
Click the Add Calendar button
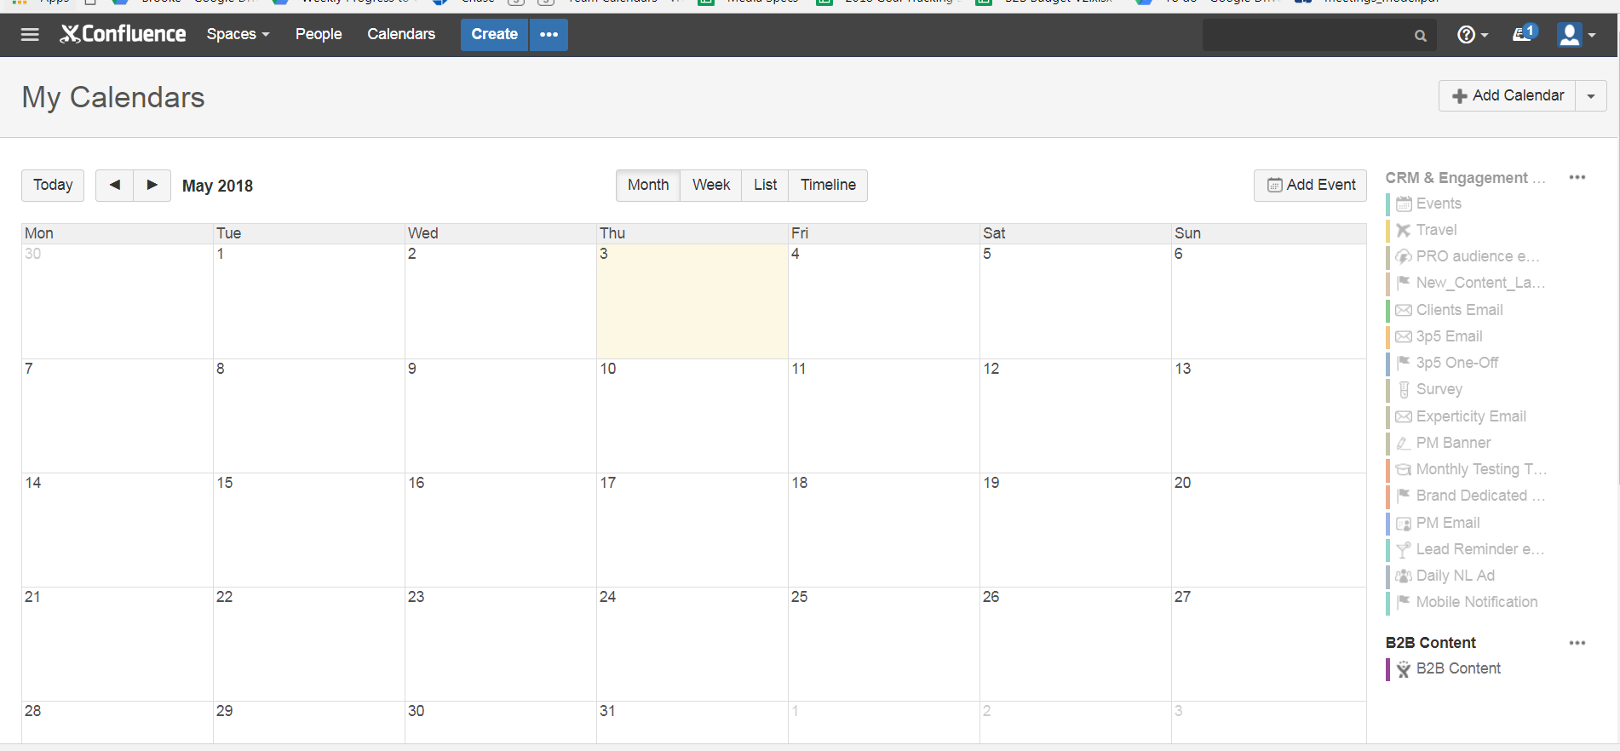[1508, 96]
